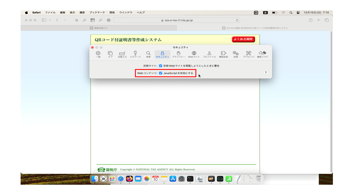The image size is (347, 195).
Task: Click the address bar showing cps.e-tax-t1.nta.go.jp
Action: click(x=176, y=20)
